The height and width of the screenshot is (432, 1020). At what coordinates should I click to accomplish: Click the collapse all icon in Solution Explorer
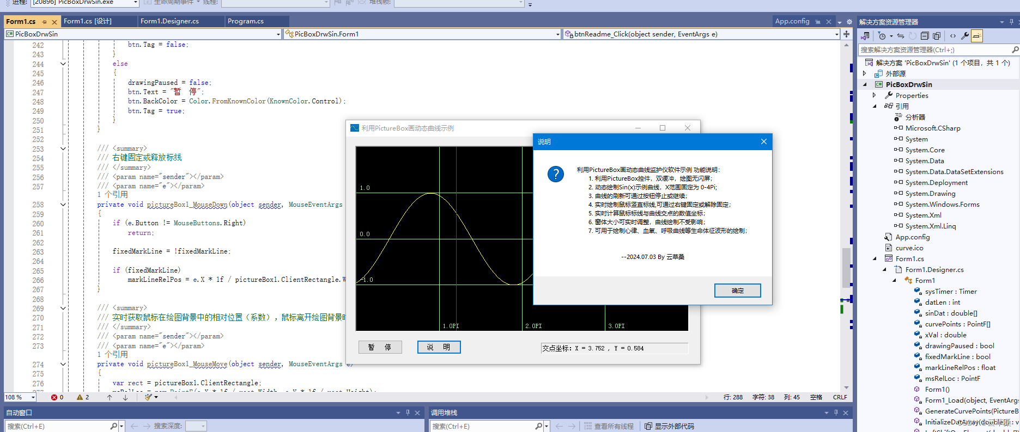point(925,36)
